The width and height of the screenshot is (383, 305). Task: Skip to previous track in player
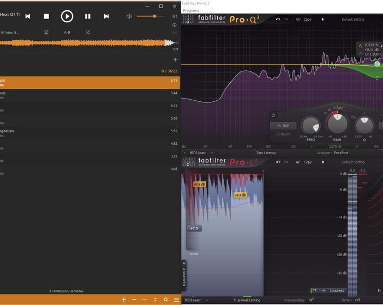point(28,16)
